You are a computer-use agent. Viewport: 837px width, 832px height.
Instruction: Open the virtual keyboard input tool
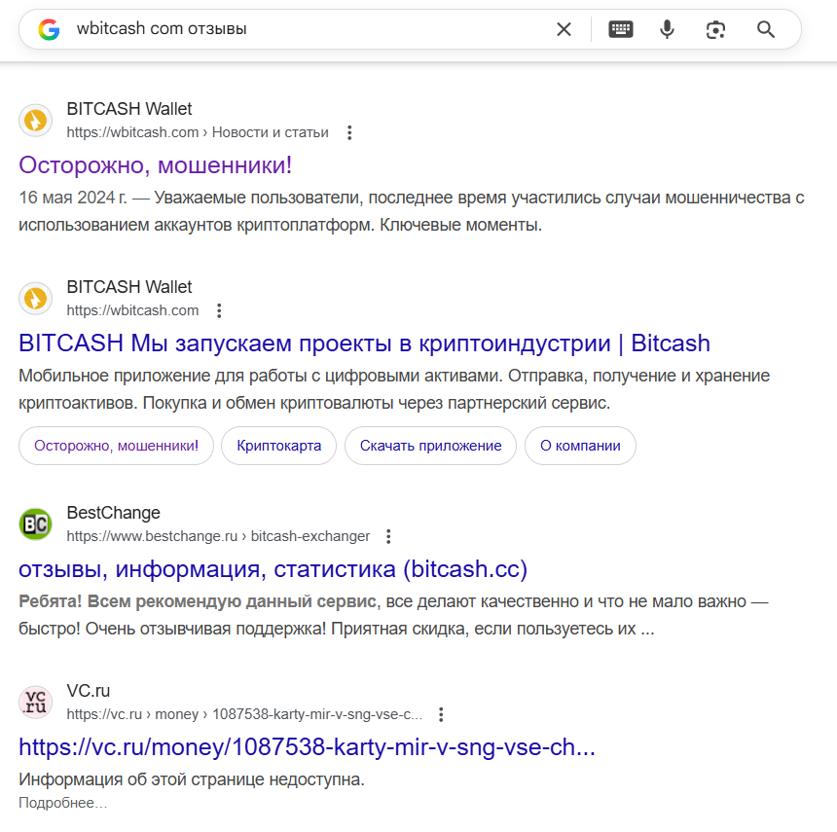pyautogui.click(x=620, y=29)
